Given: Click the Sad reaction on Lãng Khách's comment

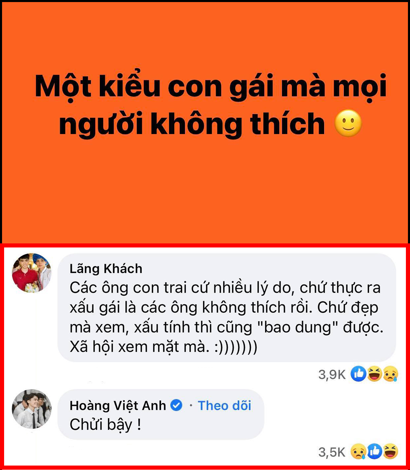Looking at the screenshot, I should tap(391, 374).
